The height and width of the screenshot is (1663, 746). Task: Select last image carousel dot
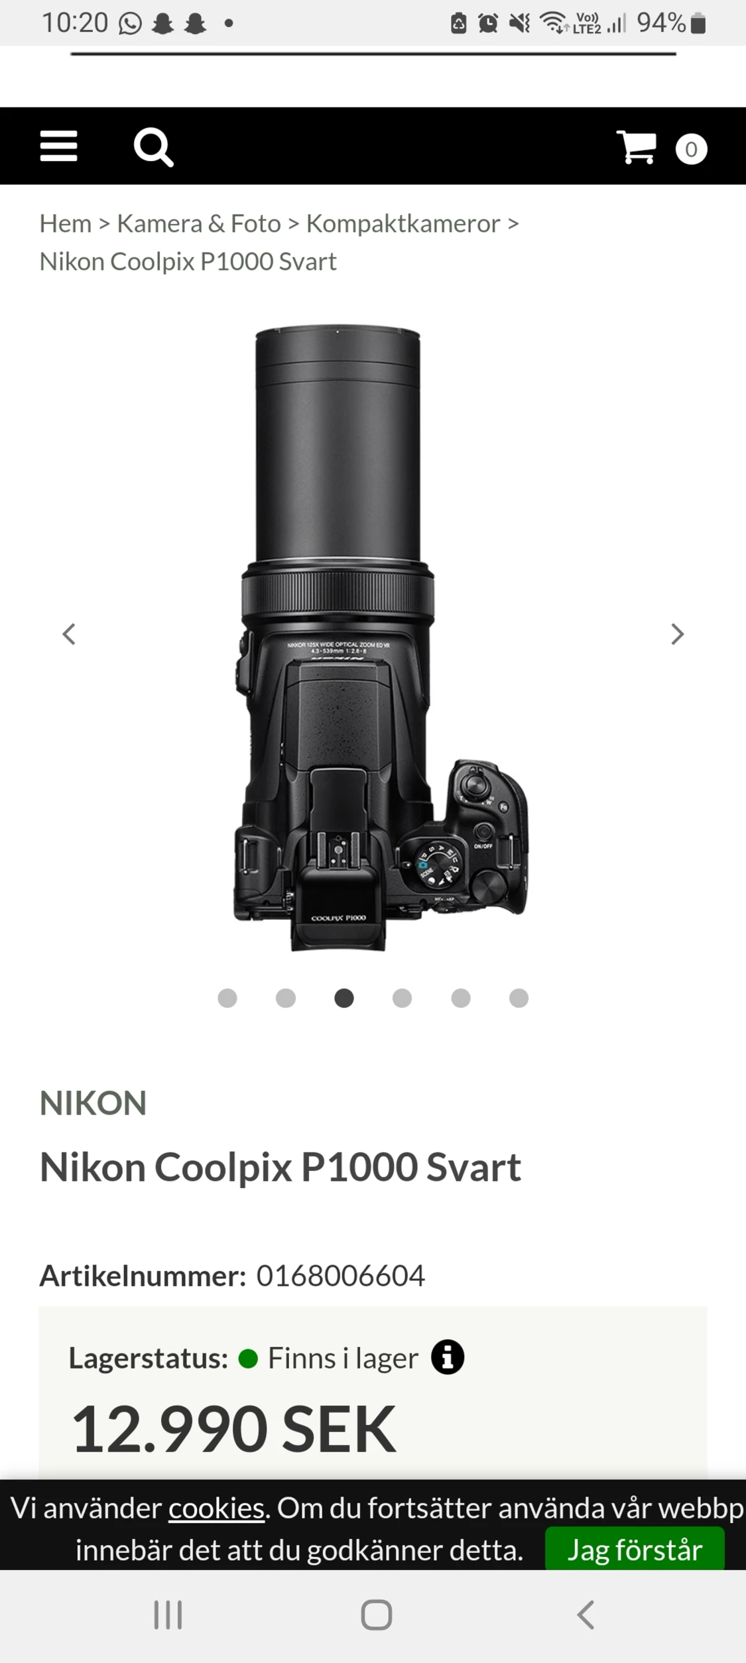tap(519, 998)
